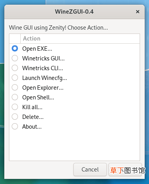149x184 pixels.
Task: Cancel the WineZGUI dialog
Action: [x=90, y=170]
